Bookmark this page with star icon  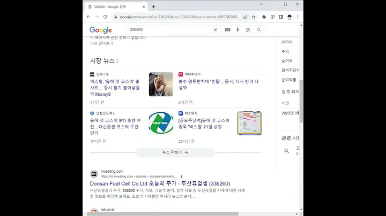pyautogui.click(x=254, y=17)
